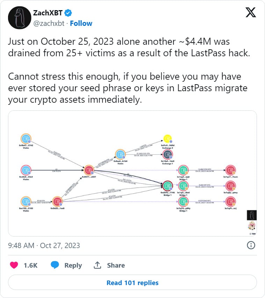This screenshot has width=265, height=298.
Task: Click the X logo in the top corner
Action: click(x=250, y=13)
